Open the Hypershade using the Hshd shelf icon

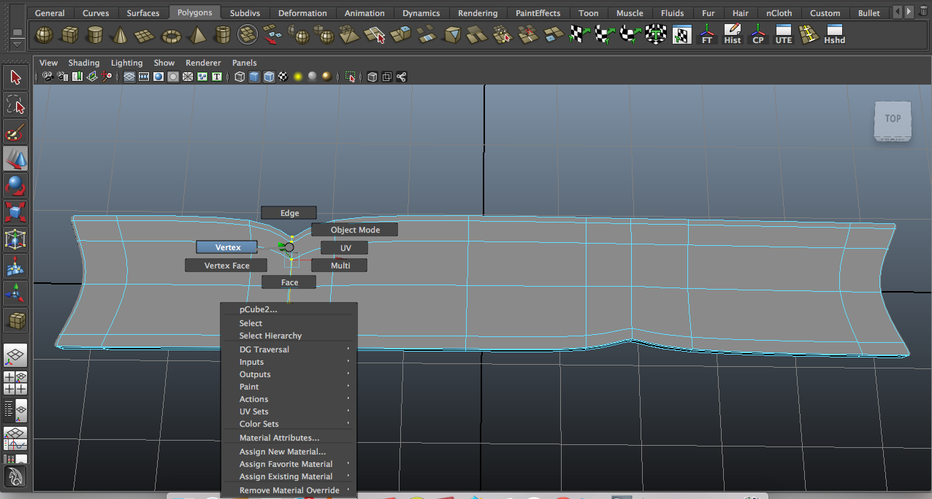pos(833,34)
